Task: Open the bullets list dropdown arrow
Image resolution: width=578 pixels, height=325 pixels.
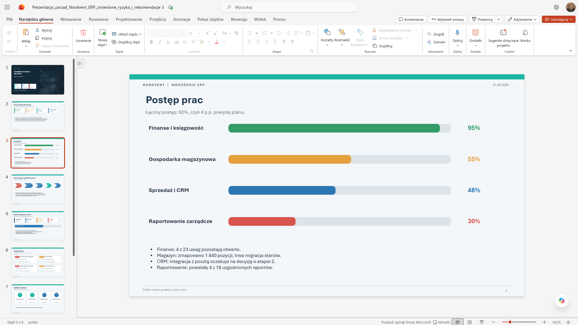Action: (256, 33)
